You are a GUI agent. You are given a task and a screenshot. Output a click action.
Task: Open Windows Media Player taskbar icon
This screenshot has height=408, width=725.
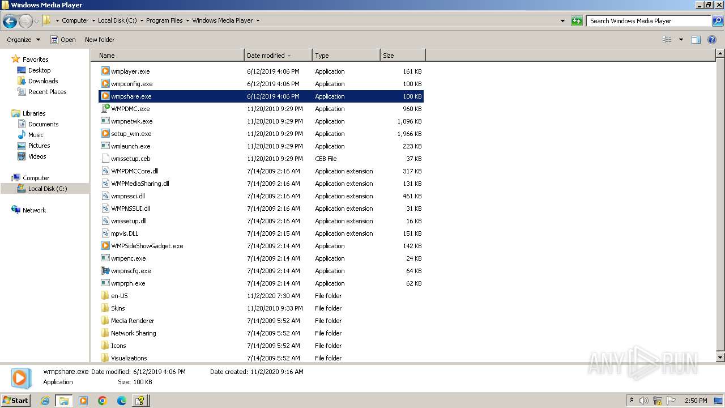(x=83, y=401)
